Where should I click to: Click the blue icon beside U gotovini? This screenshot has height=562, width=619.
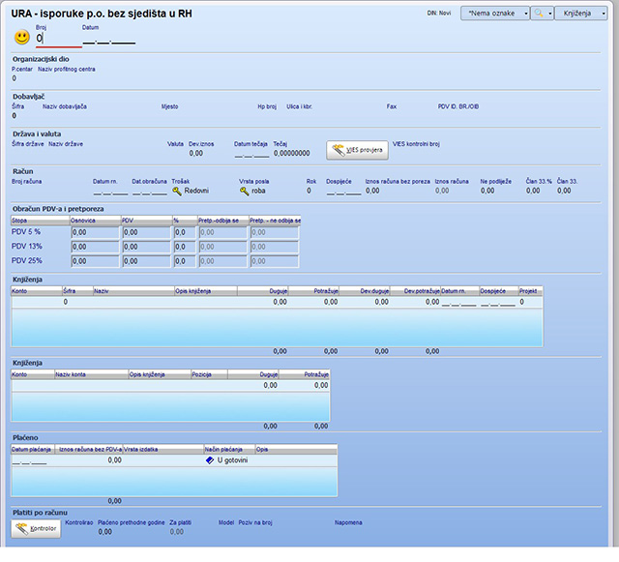click(210, 460)
